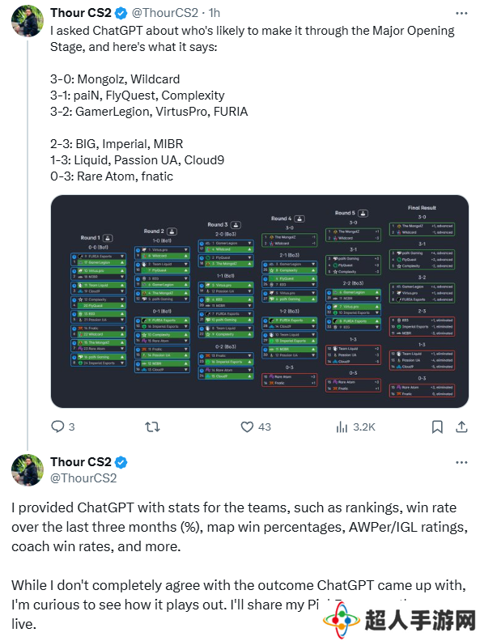Click the reply icon showing 3 comments
The image size is (480, 641).
[57, 427]
